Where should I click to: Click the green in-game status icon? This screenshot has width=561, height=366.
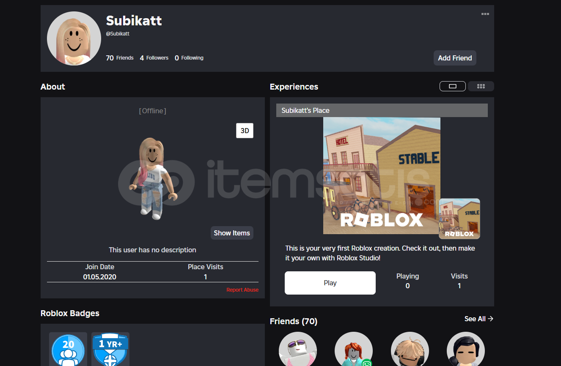(x=367, y=362)
